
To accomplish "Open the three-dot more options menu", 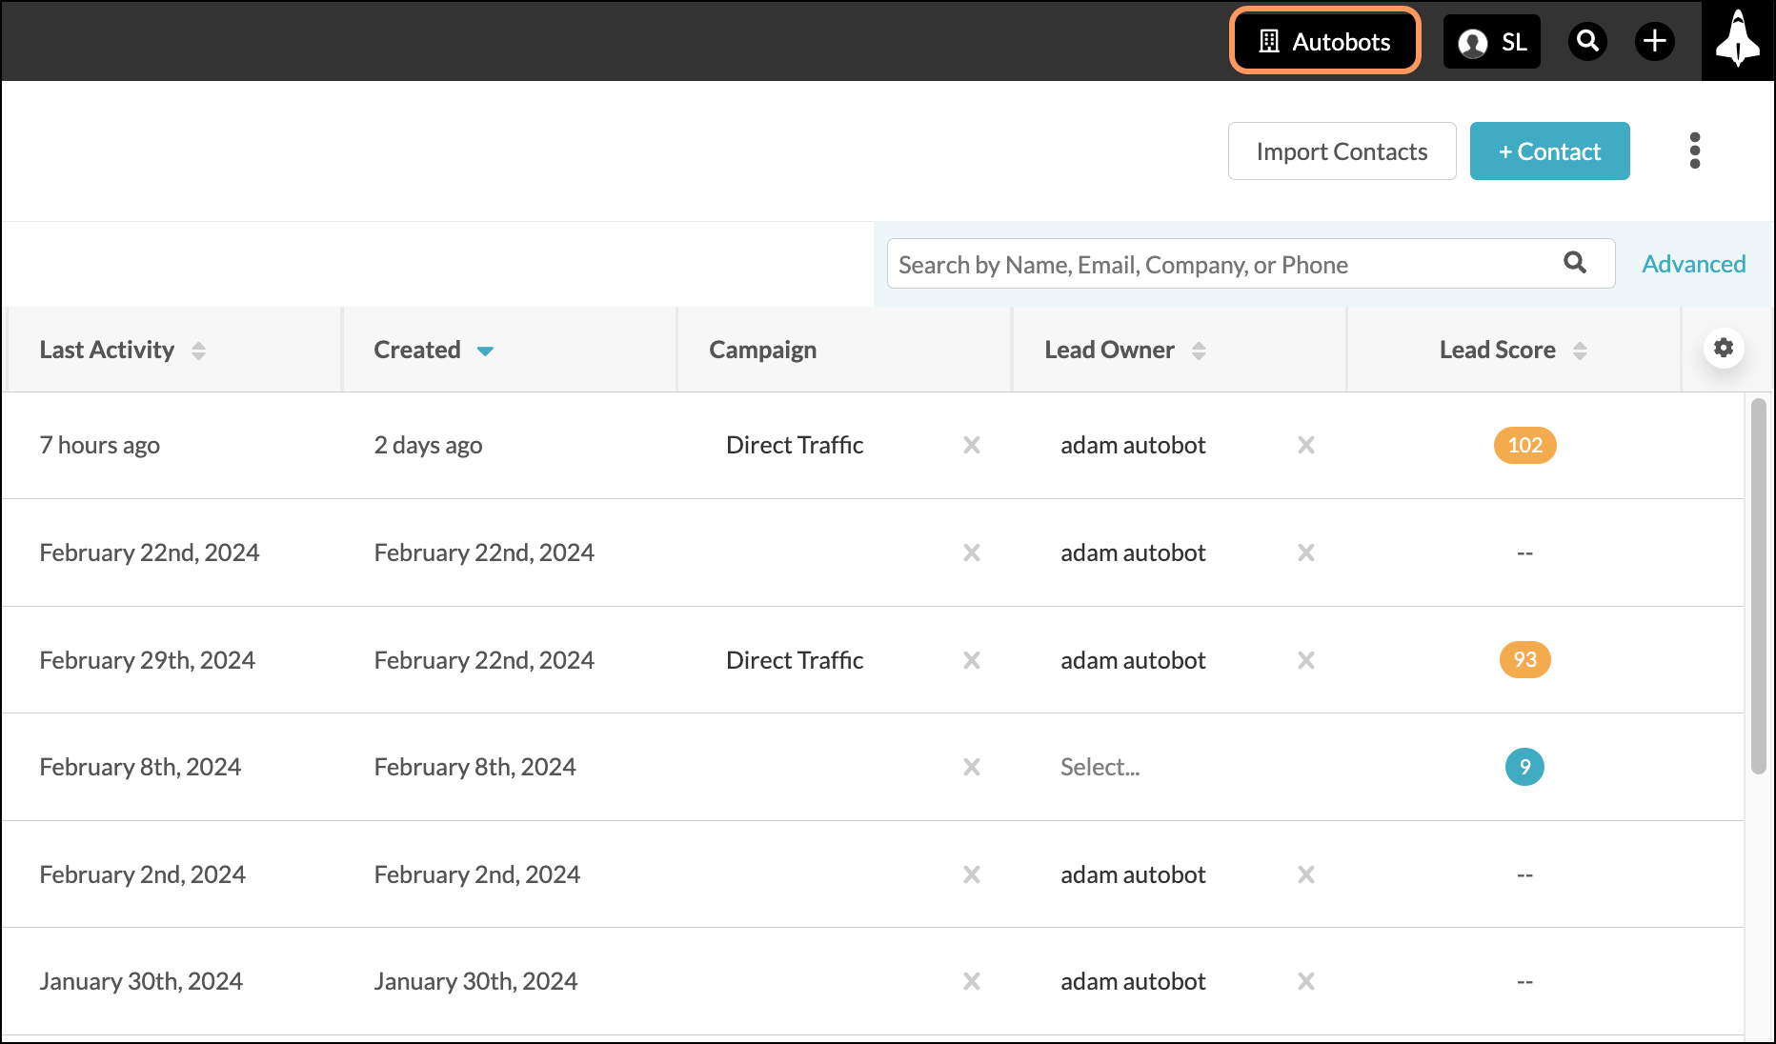I will (x=1694, y=151).
